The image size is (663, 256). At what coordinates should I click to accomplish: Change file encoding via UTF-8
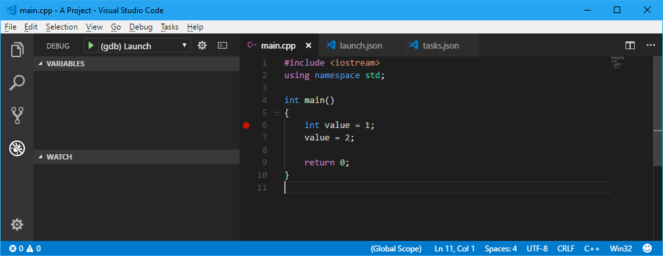click(537, 249)
